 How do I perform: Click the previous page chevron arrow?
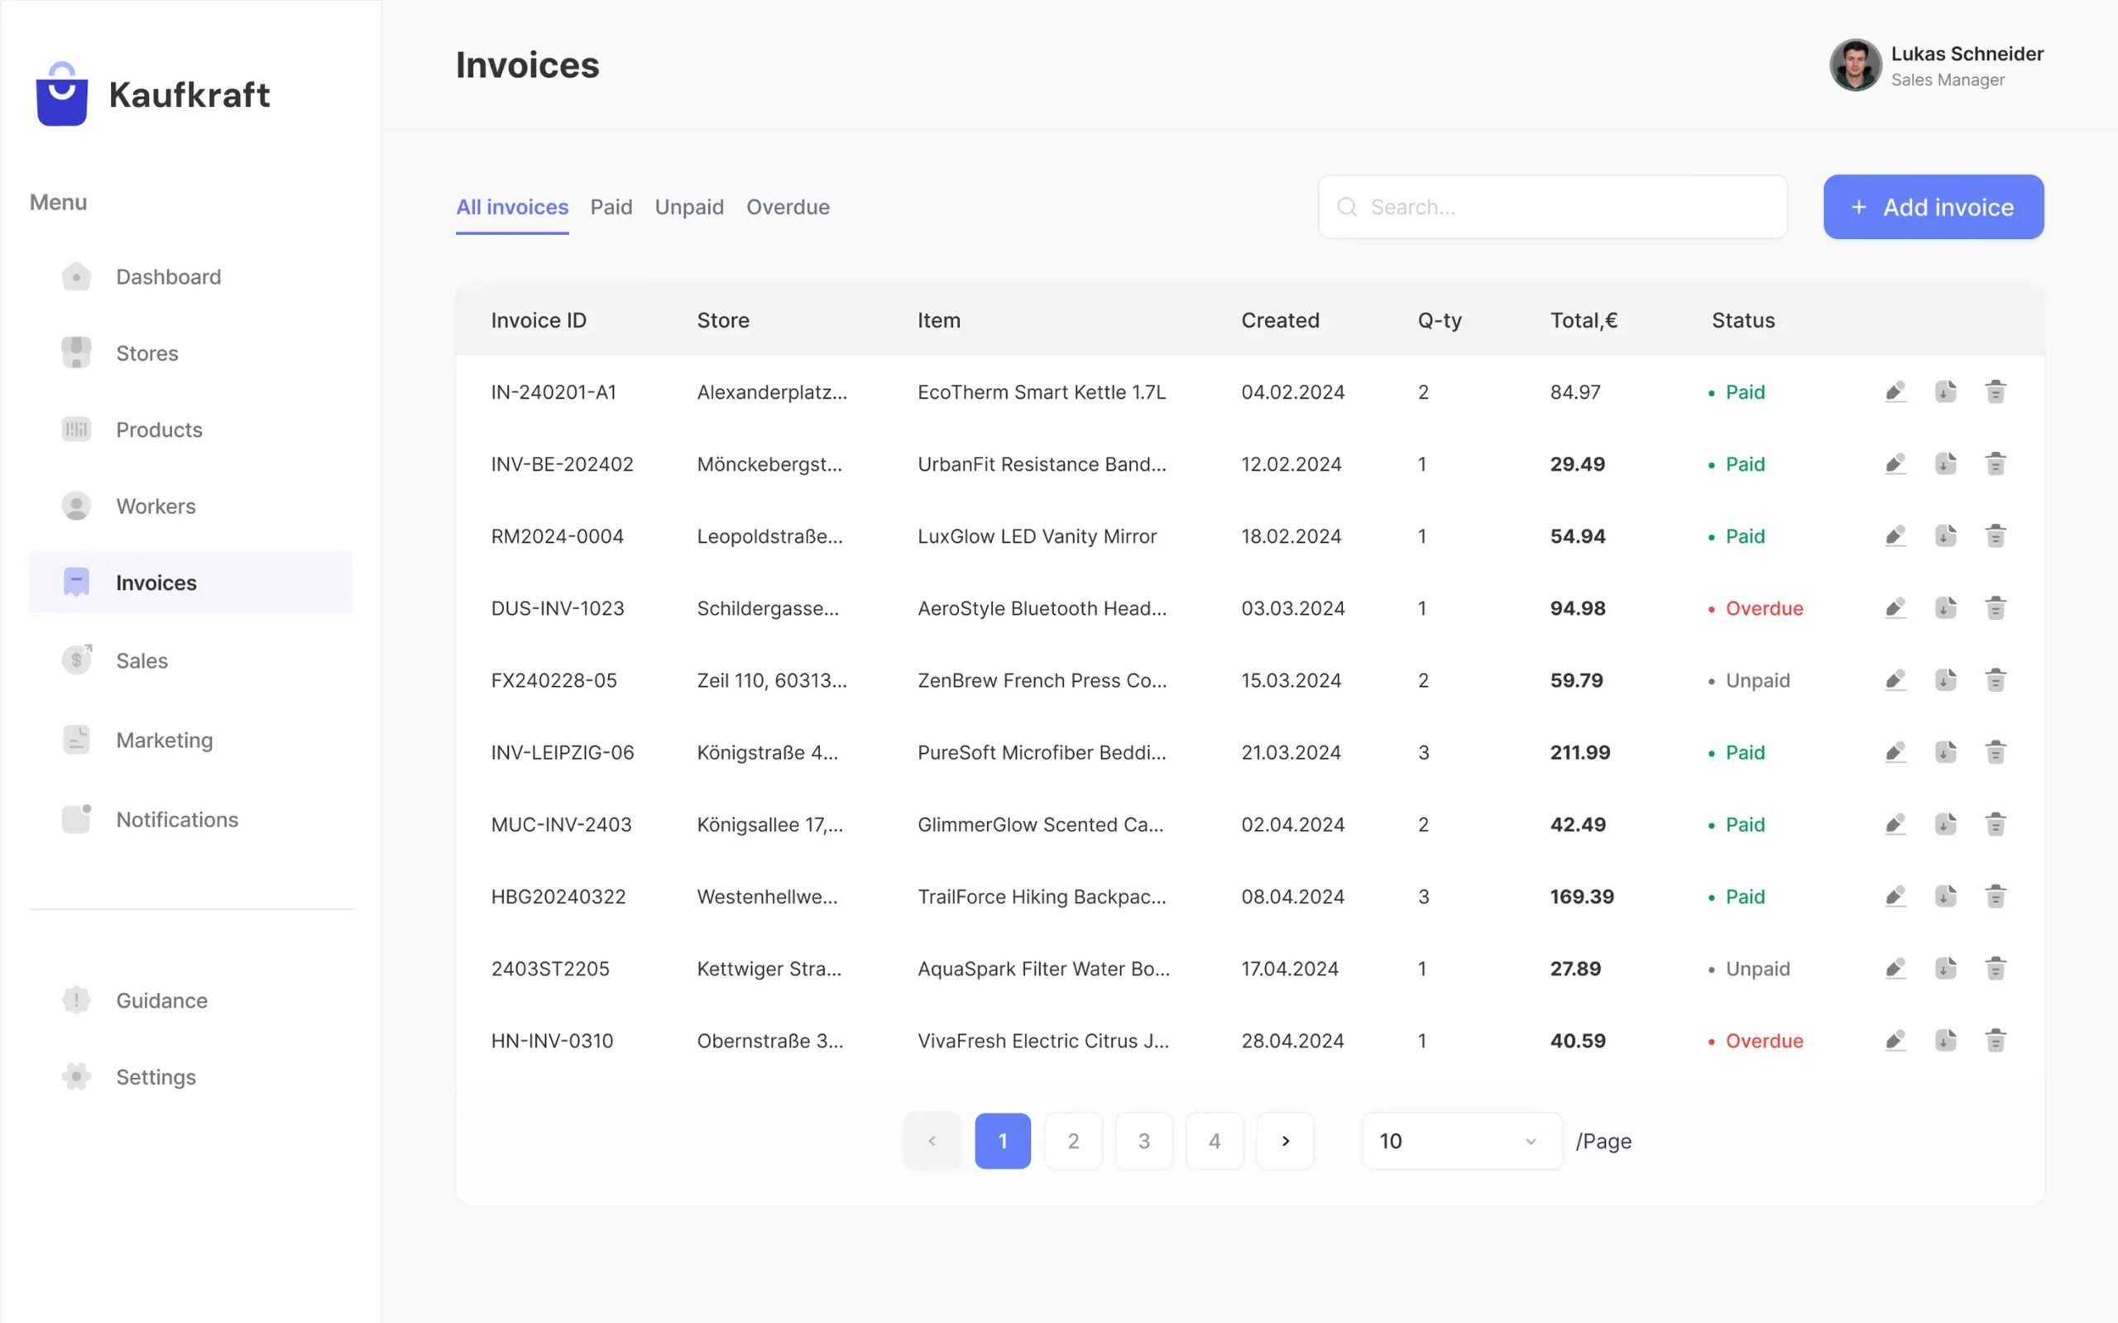932,1140
